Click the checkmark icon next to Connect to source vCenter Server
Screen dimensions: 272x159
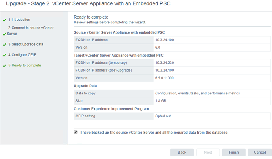pos(5,34)
